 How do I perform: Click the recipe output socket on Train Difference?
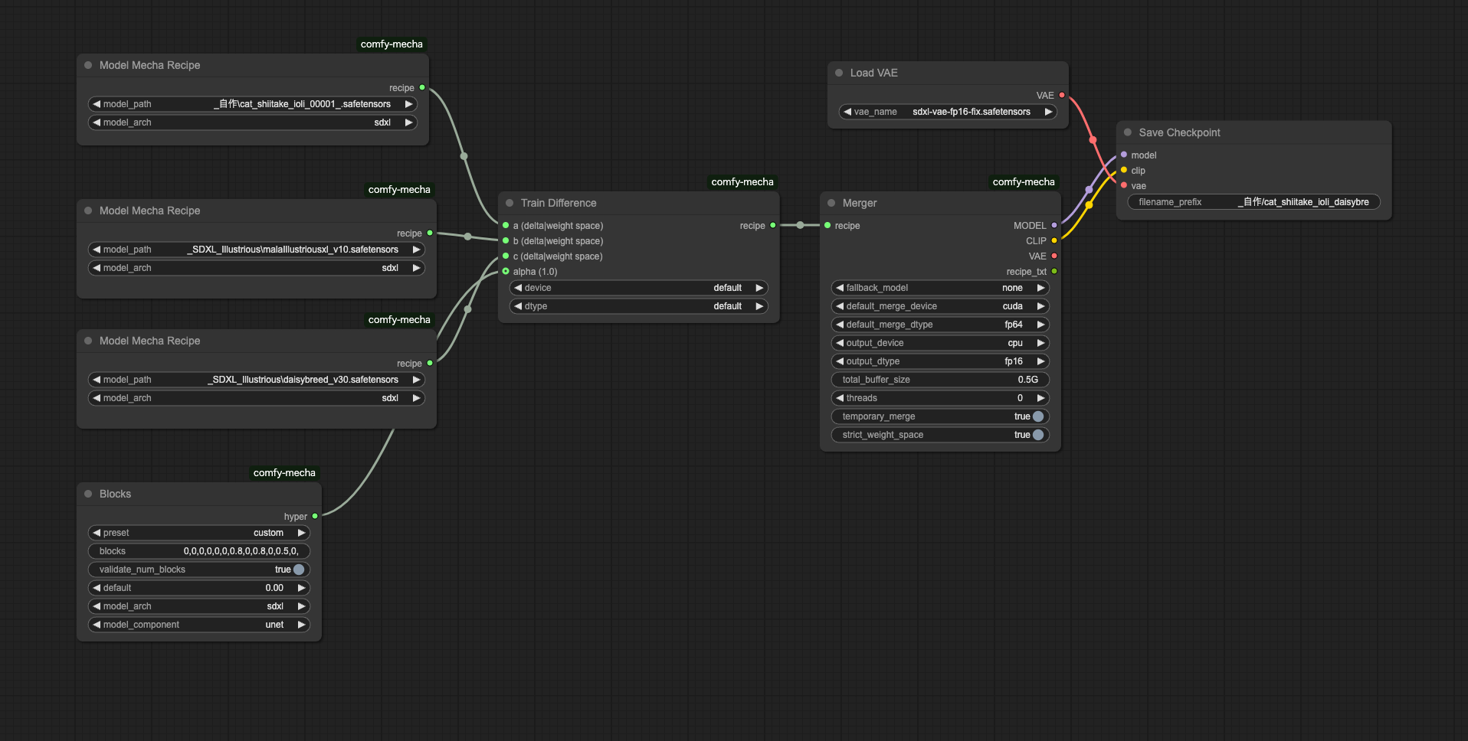click(x=773, y=225)
